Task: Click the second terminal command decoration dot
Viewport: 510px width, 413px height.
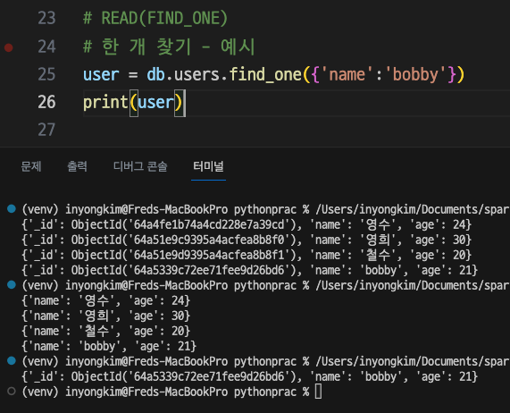Action: point(12,285)
